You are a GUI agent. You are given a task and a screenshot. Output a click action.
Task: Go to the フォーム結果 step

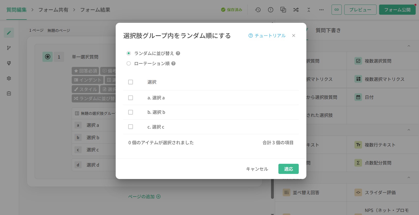pyautogui.click(x=95, y=10)
